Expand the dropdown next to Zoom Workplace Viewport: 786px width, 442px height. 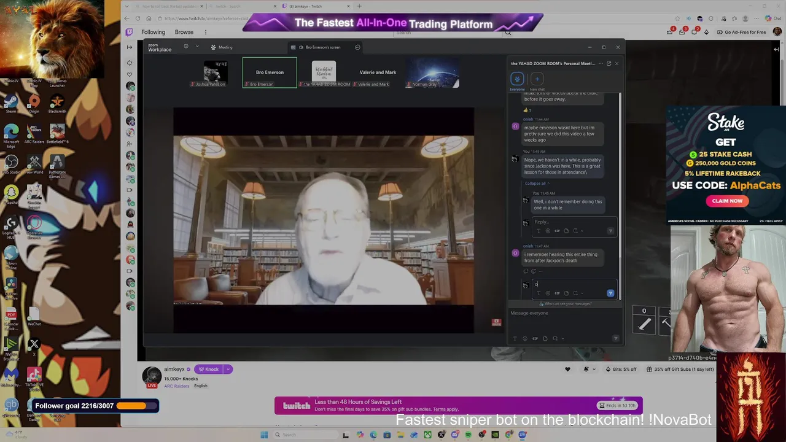click(x=197, y=47)
